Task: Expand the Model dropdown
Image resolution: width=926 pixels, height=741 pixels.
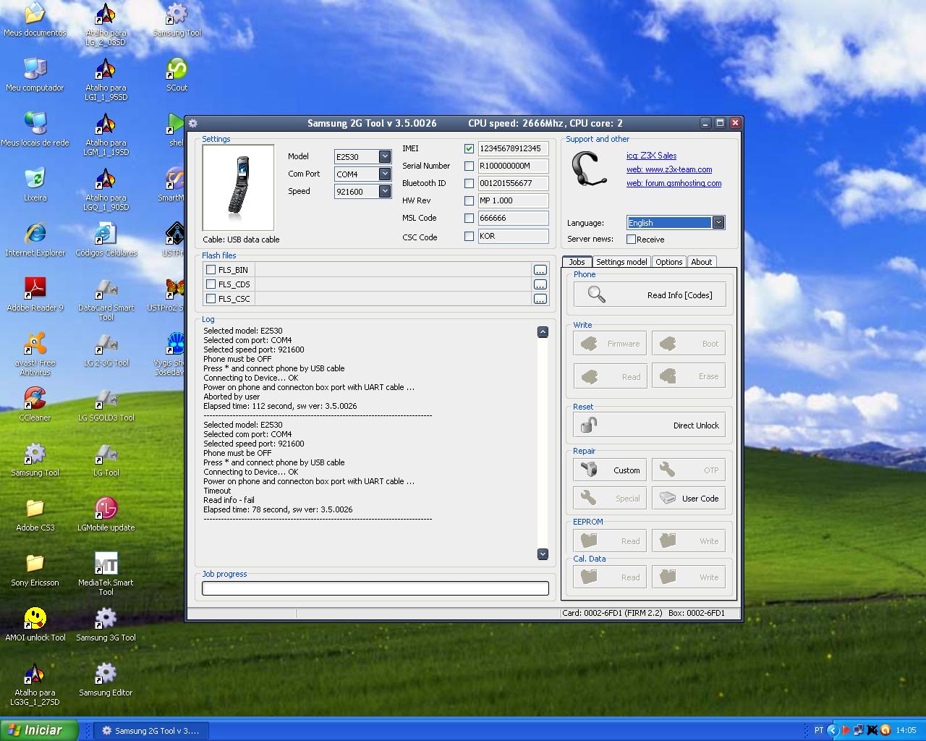Action: [385, 156]
